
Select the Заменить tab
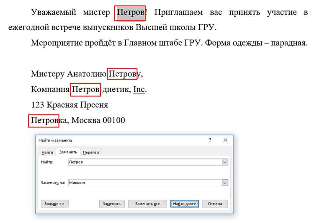(x=68, y=152)
